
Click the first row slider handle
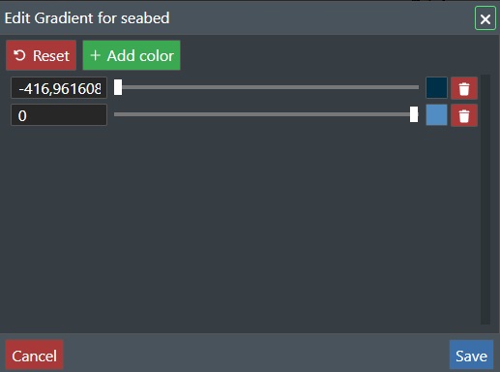[118, 87]
